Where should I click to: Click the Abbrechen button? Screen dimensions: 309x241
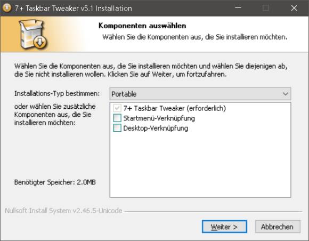click(278, 227)
